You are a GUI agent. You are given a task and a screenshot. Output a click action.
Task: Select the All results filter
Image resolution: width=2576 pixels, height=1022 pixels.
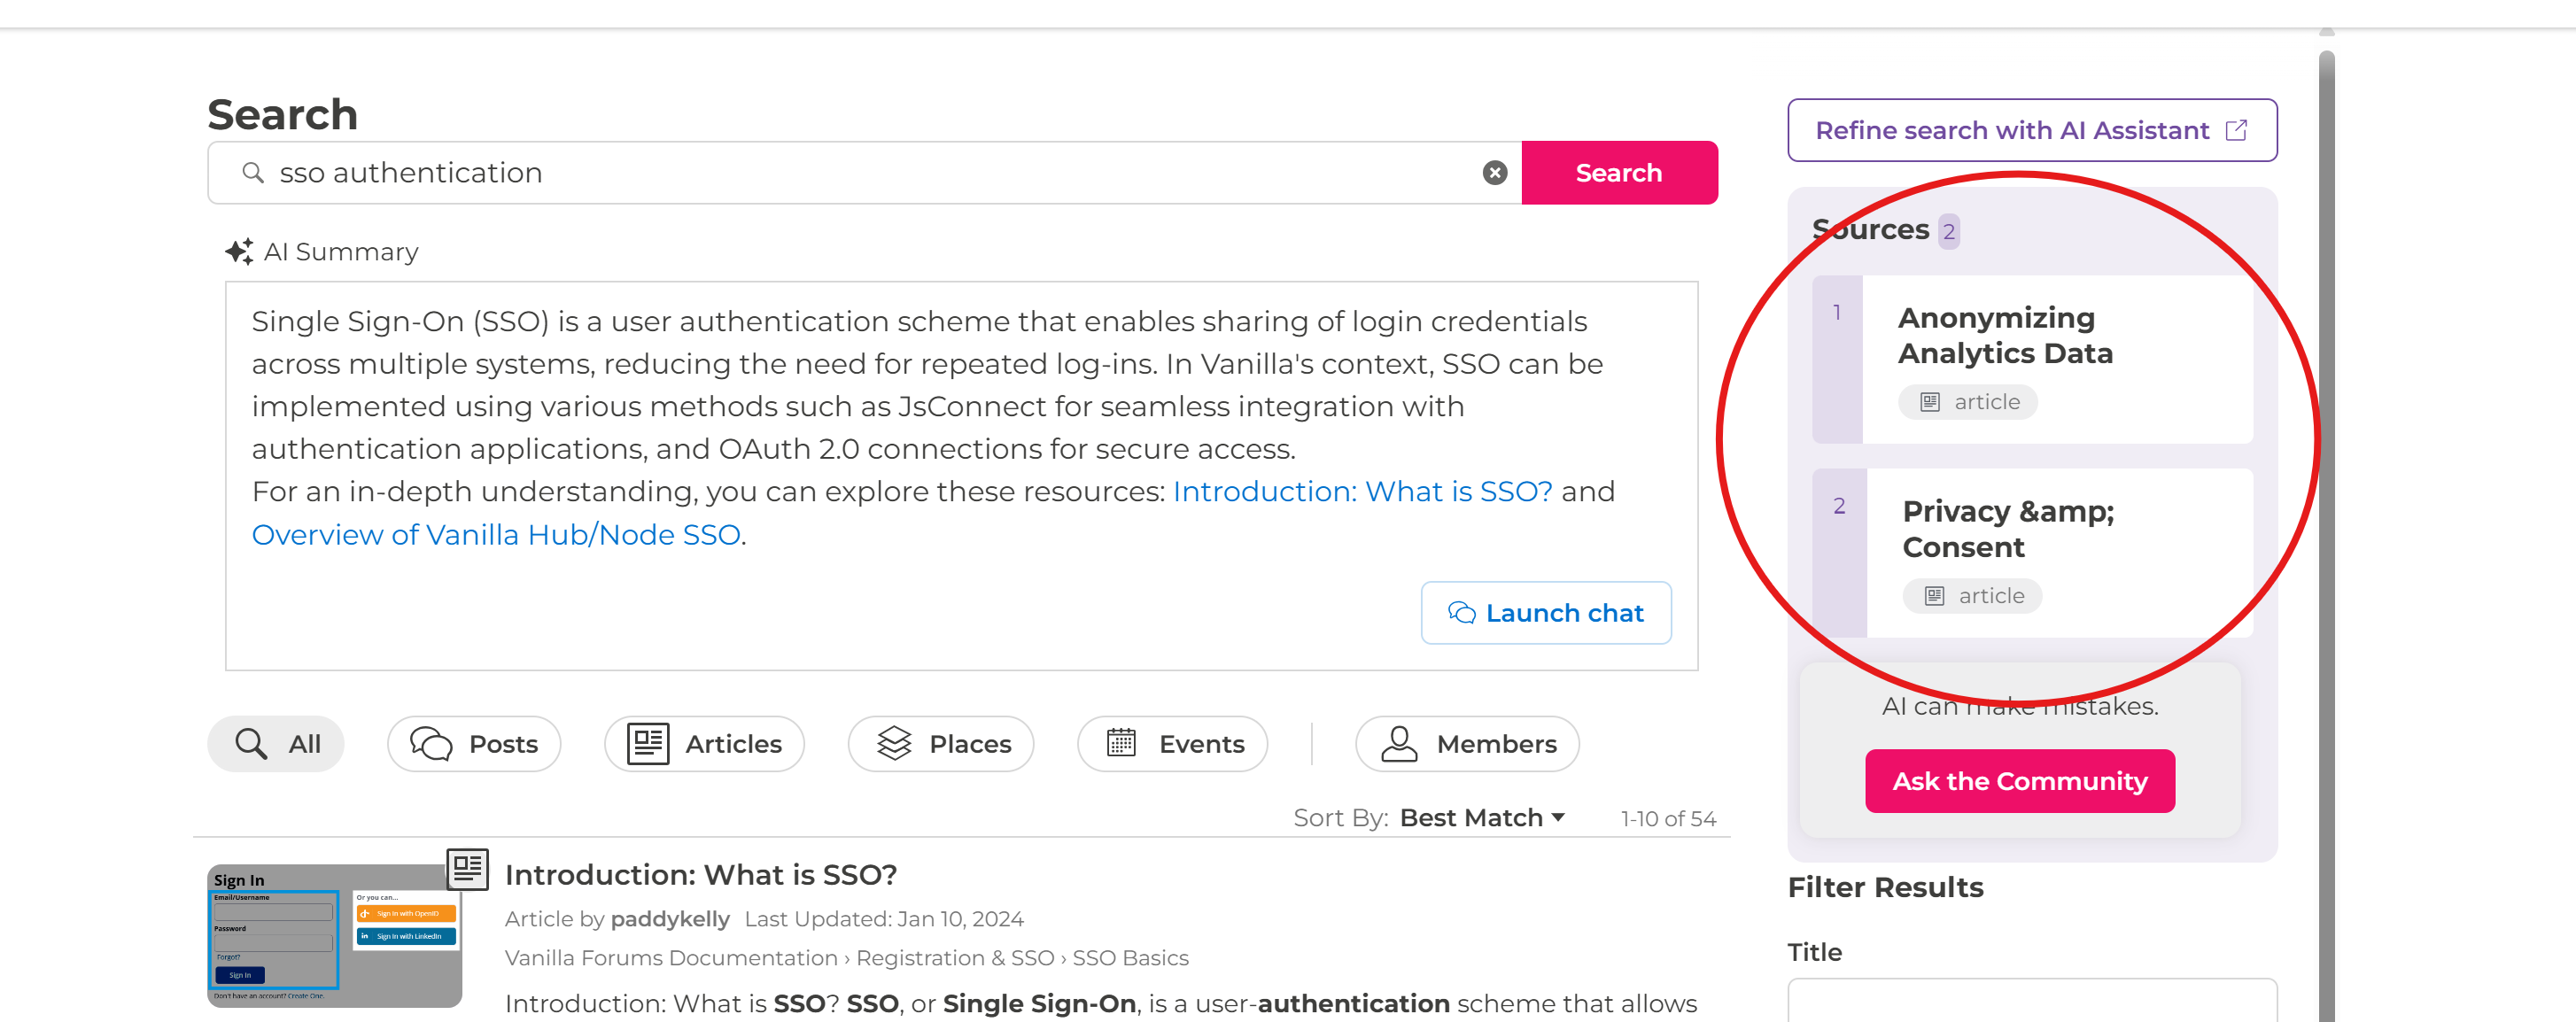(276, 744)
